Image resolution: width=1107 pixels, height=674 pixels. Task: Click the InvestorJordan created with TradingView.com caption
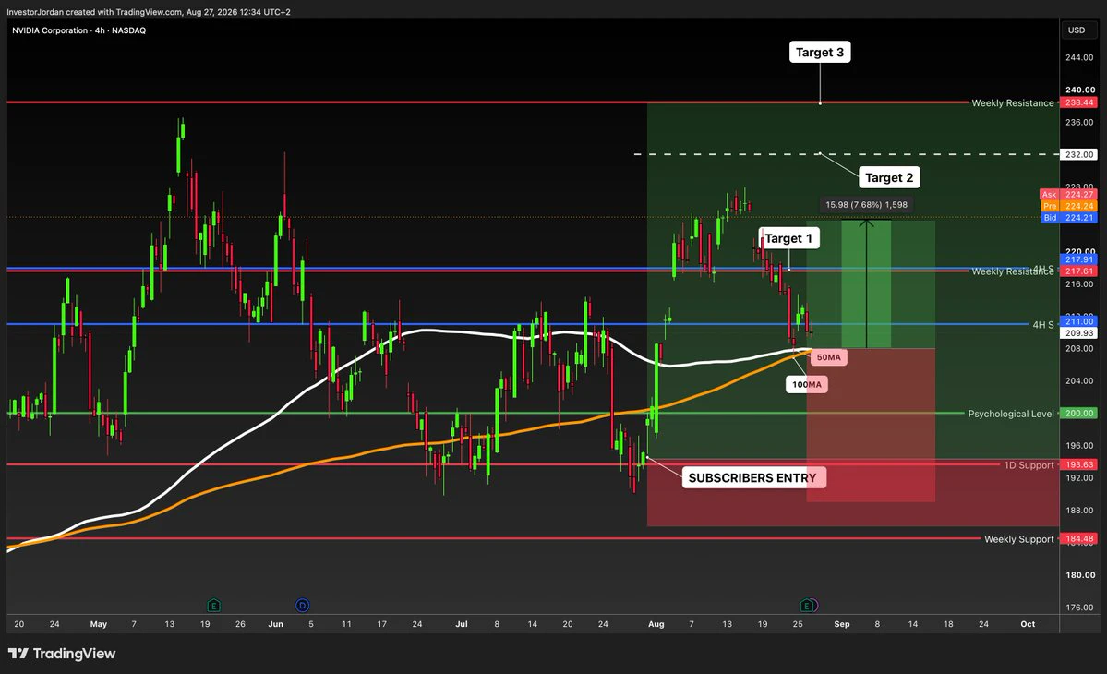[x=149, y=12]
